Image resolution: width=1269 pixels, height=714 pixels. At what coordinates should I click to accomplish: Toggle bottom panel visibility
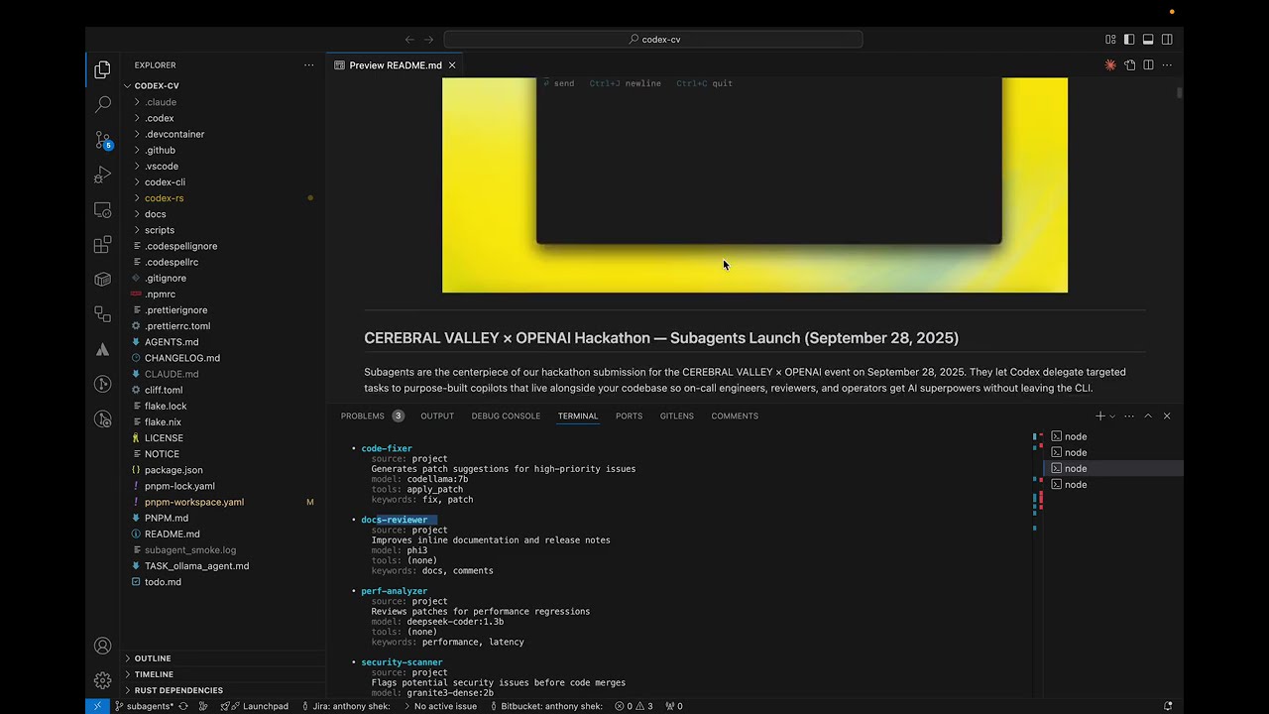tap(1148, 40)
